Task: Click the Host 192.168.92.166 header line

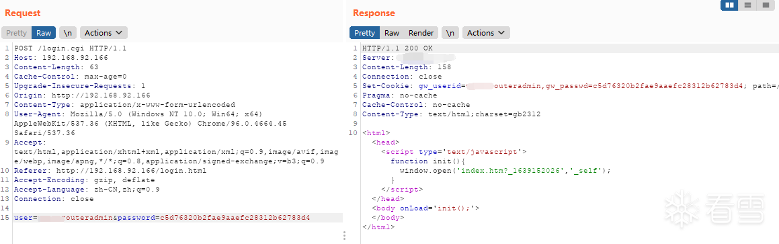Action: click(x=61, y=58)
